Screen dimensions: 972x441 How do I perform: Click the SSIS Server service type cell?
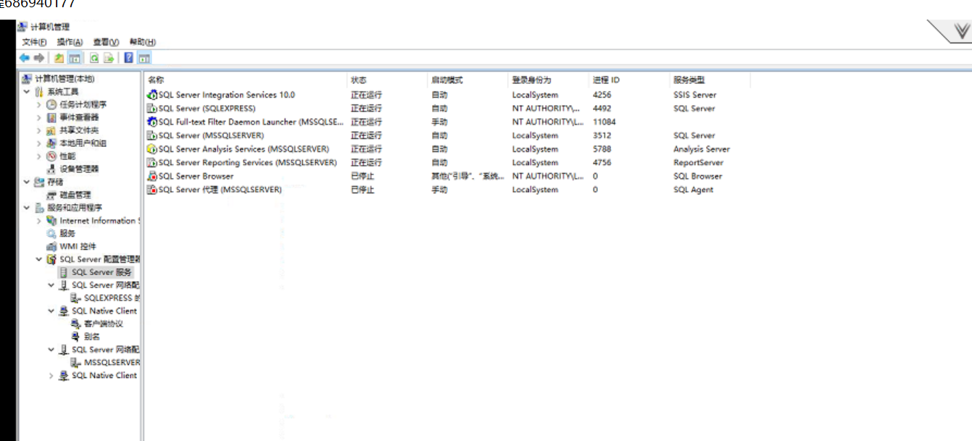coord(694,95)
